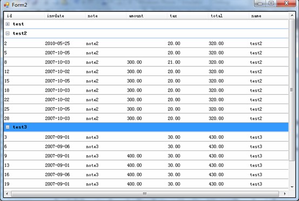Collapse the highlighted test3 group
This screenshot has height=201, width=299.
click(x=8, y=127)
